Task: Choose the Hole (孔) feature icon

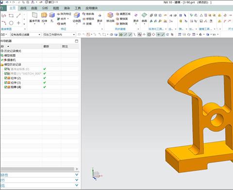Action: tap(52, 15)
